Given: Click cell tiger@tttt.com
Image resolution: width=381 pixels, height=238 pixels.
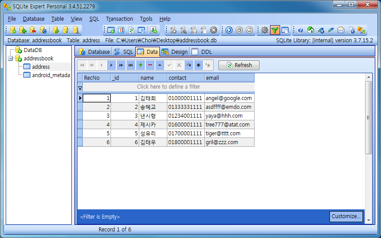Looking at the screenshot, I should coord(229,134).
